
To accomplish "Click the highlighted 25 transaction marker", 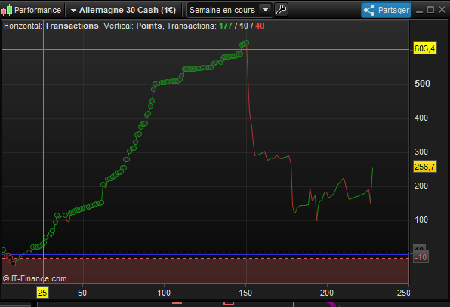I will point(42,293).
